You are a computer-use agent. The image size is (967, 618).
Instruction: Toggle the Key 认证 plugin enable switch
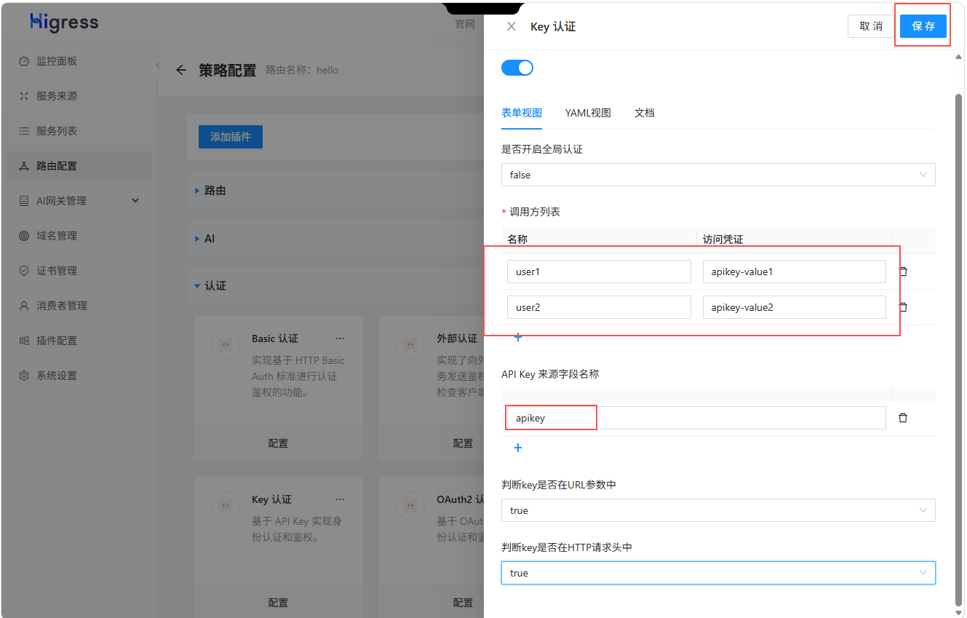coord(517,68)
